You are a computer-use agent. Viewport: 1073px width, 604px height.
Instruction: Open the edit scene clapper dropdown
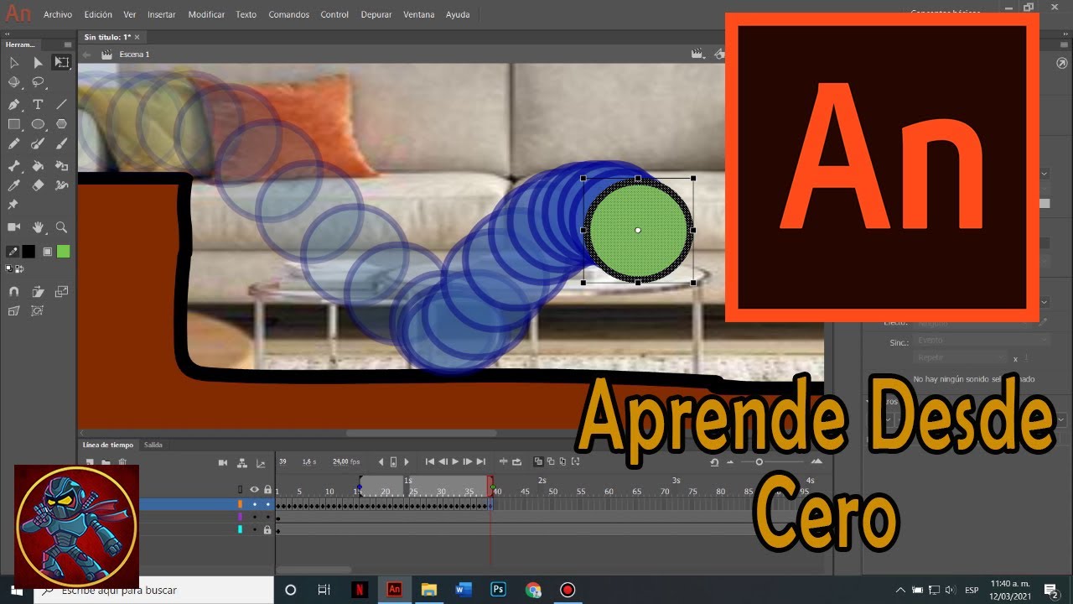click(x=697, y=55)
